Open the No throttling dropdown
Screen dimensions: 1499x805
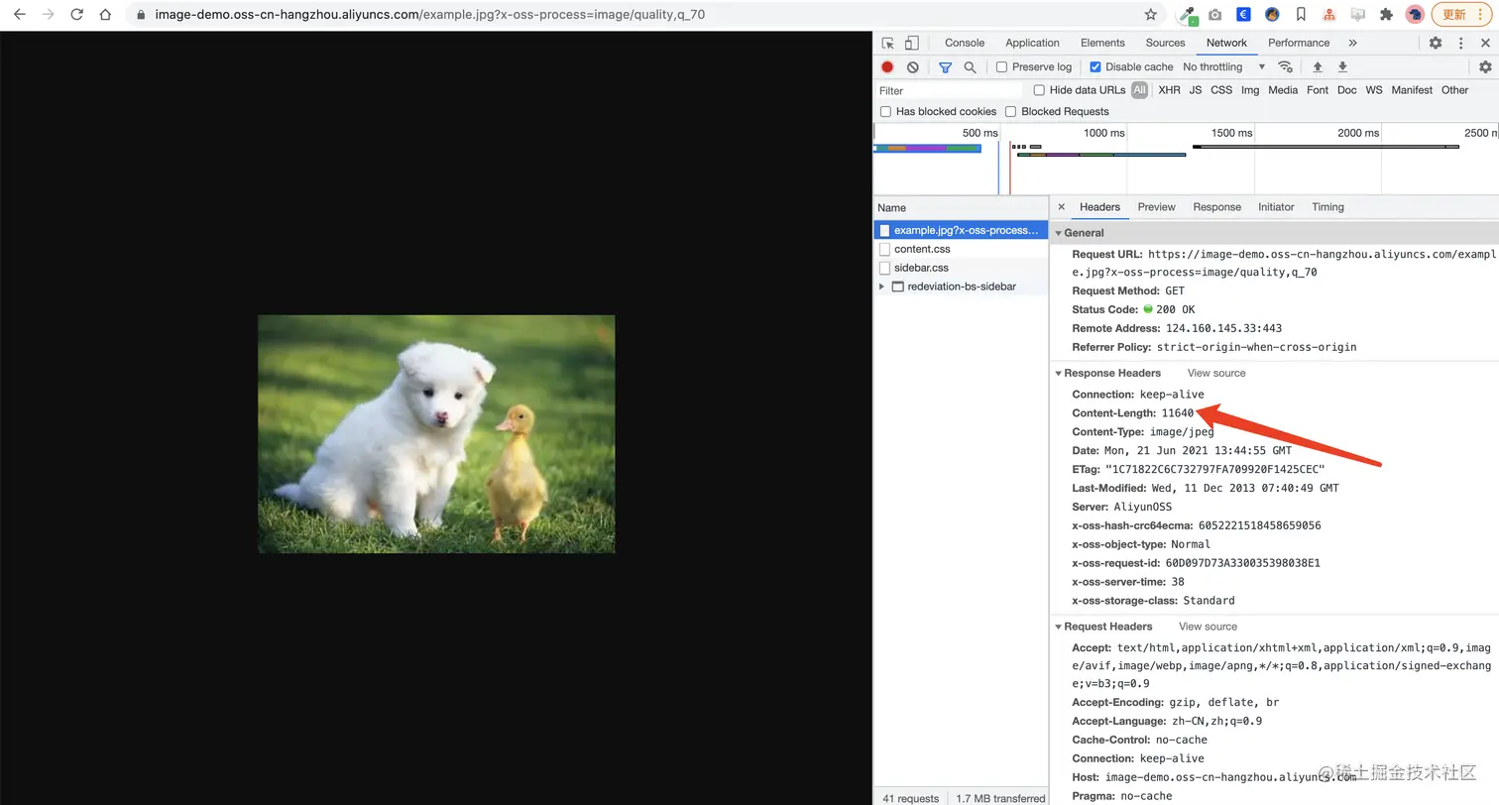pos(1223,67)
